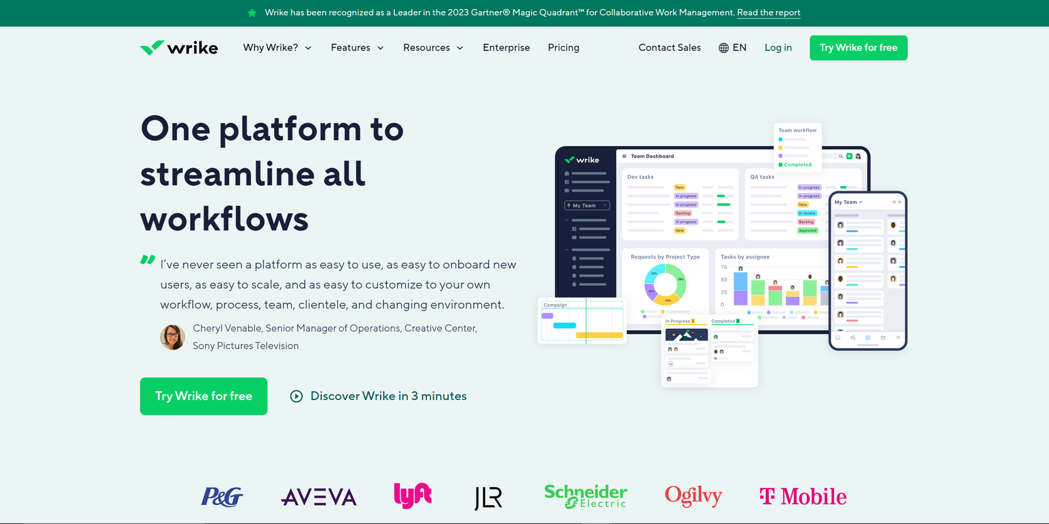Click the Requests by Project Type donut chart
Viewport: 1049px width, 524px height.
[x=665, y=284]
